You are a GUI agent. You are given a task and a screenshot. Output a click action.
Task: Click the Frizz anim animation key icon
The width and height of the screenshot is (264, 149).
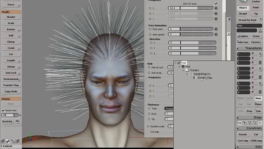(216, 29)
